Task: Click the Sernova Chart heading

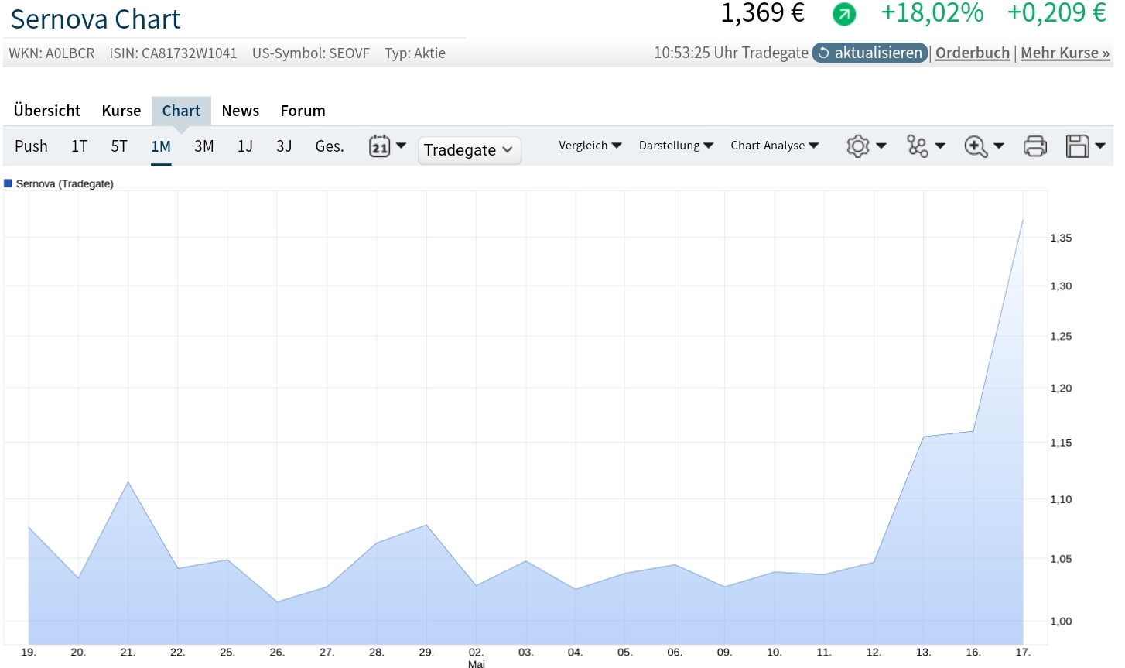Action: [95, 19]
